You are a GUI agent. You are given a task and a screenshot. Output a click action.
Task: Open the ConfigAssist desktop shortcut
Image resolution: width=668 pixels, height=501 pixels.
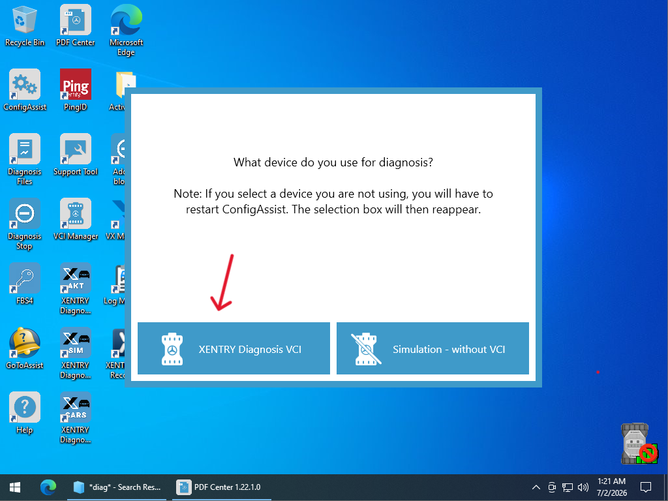[x=25, y=90]
